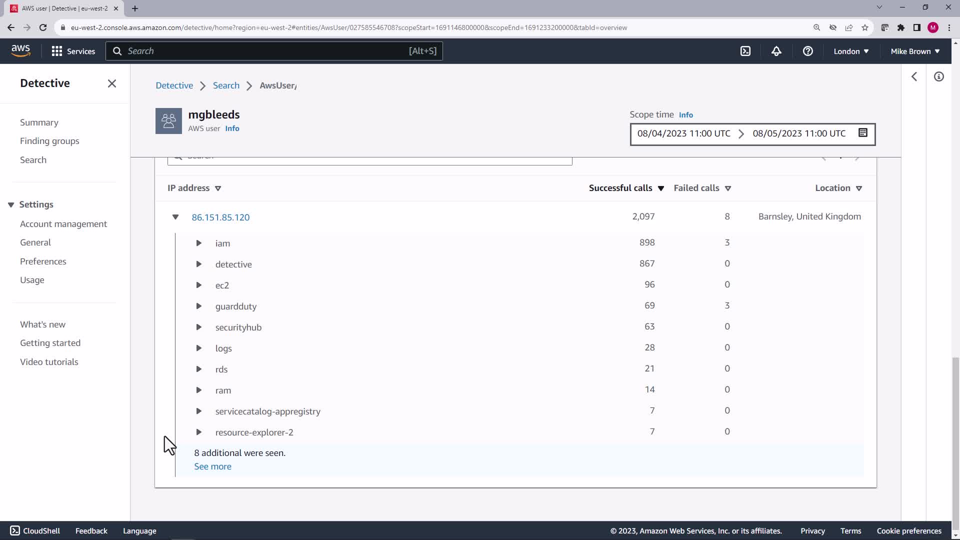Open the Services grid menu icon
Viewport: 960px width, 540px height.
pyautogui.click(x=57, y=51)
